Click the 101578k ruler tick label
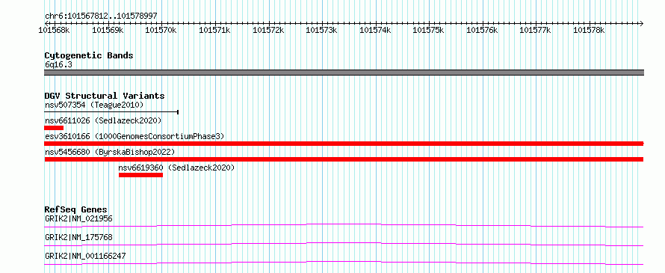The image size is (665, 273). point(589,30)
